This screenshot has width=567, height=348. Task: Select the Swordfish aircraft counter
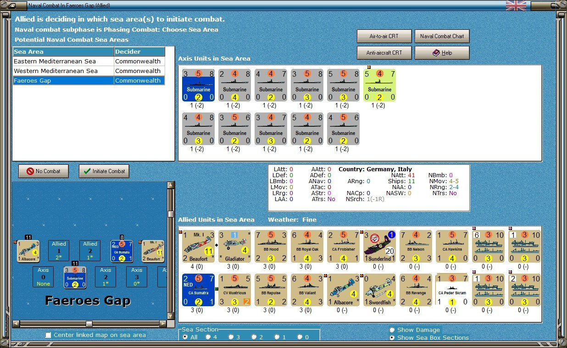[x=379, y=290]
